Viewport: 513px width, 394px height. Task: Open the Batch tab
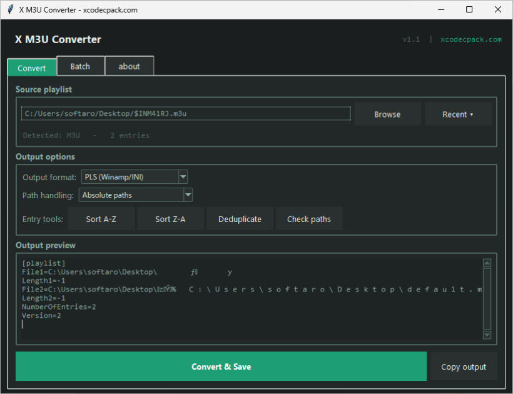[81, 66]
